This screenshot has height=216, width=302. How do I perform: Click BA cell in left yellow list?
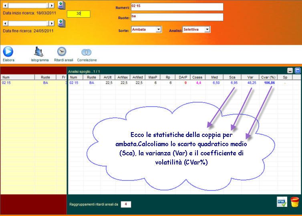(x=45, y=83)
